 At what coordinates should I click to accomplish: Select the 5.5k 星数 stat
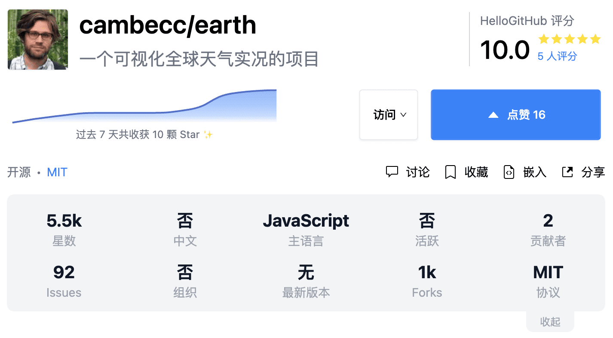click(x=64, y=230)
